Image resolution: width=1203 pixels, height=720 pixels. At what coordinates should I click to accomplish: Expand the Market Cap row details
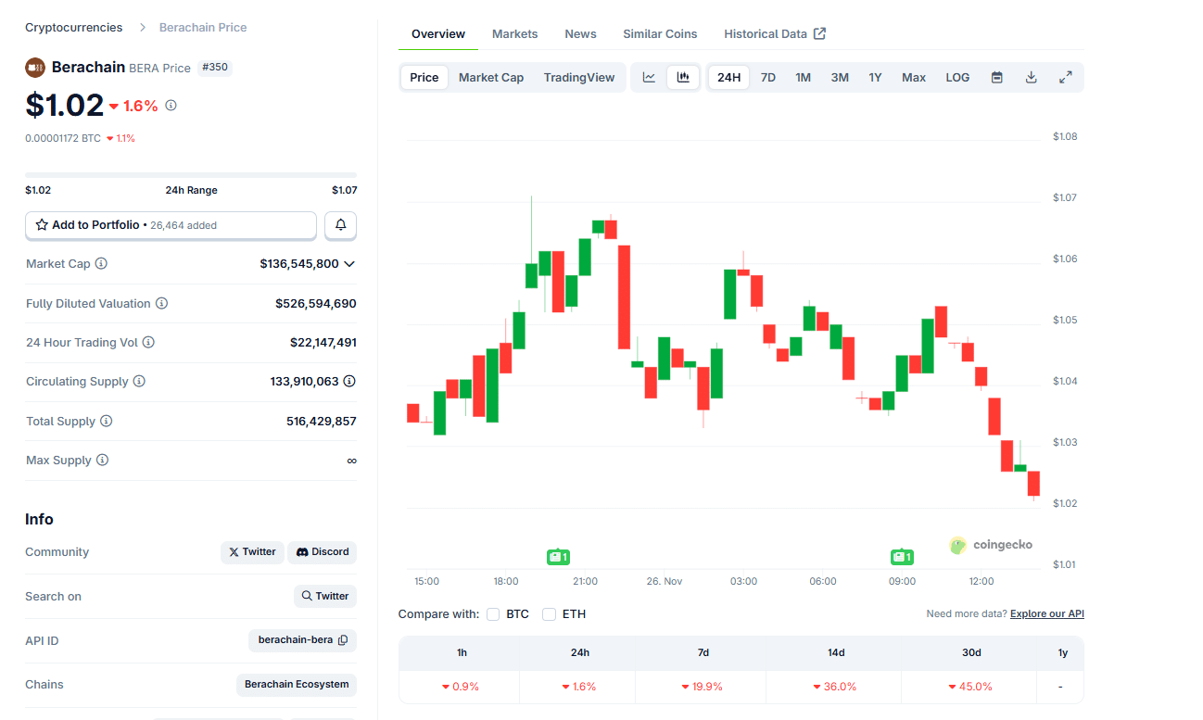pyautogui.click(x=349, y=263)
